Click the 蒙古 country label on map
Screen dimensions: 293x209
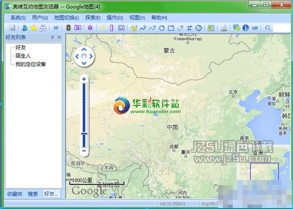tap(169, 50)
